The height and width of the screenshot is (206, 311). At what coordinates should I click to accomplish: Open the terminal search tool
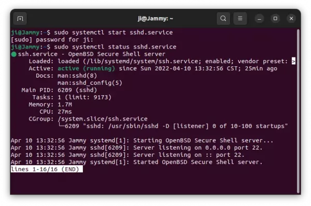(x=223, y=19)
